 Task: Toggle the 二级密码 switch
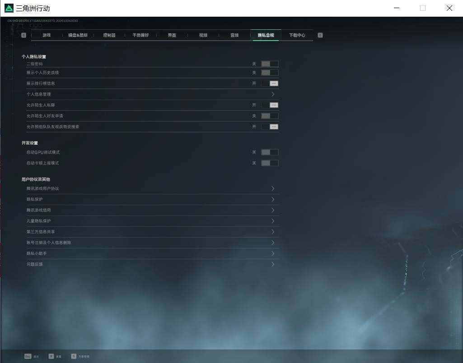tap(270, 64)
